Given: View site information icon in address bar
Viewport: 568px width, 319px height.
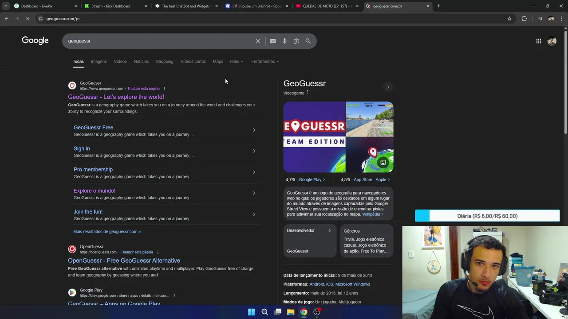Looking at the screenshot, I should pos(40,19).
